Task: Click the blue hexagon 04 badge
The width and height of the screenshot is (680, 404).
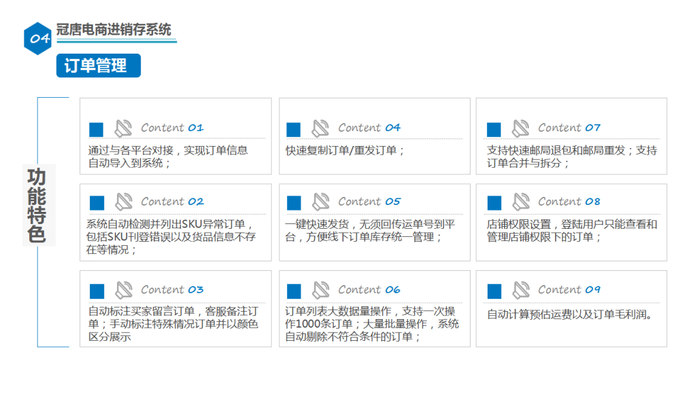Action: click(x=38, y=39)
